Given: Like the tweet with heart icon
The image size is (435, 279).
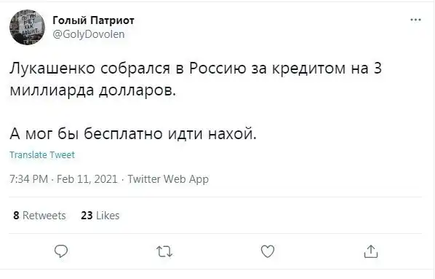Looking at the screenshot, I should click(268, 252).
